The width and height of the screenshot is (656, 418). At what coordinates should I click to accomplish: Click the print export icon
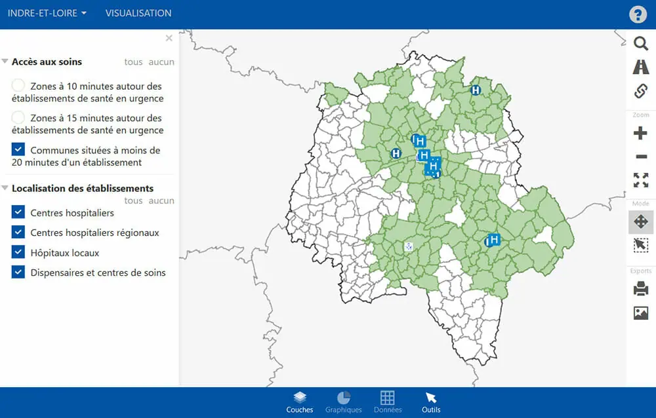pyautogui.click(x=640, y=288)
